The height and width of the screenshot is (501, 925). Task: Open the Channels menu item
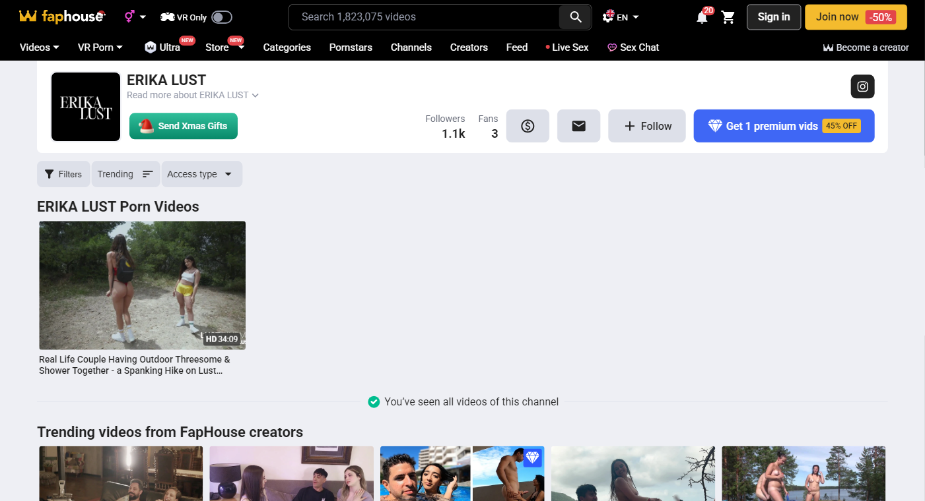coord(411,47)
